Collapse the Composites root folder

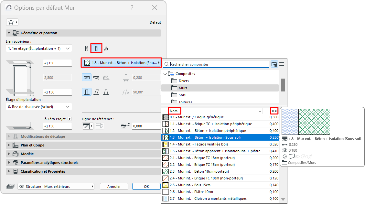point(165,74)
